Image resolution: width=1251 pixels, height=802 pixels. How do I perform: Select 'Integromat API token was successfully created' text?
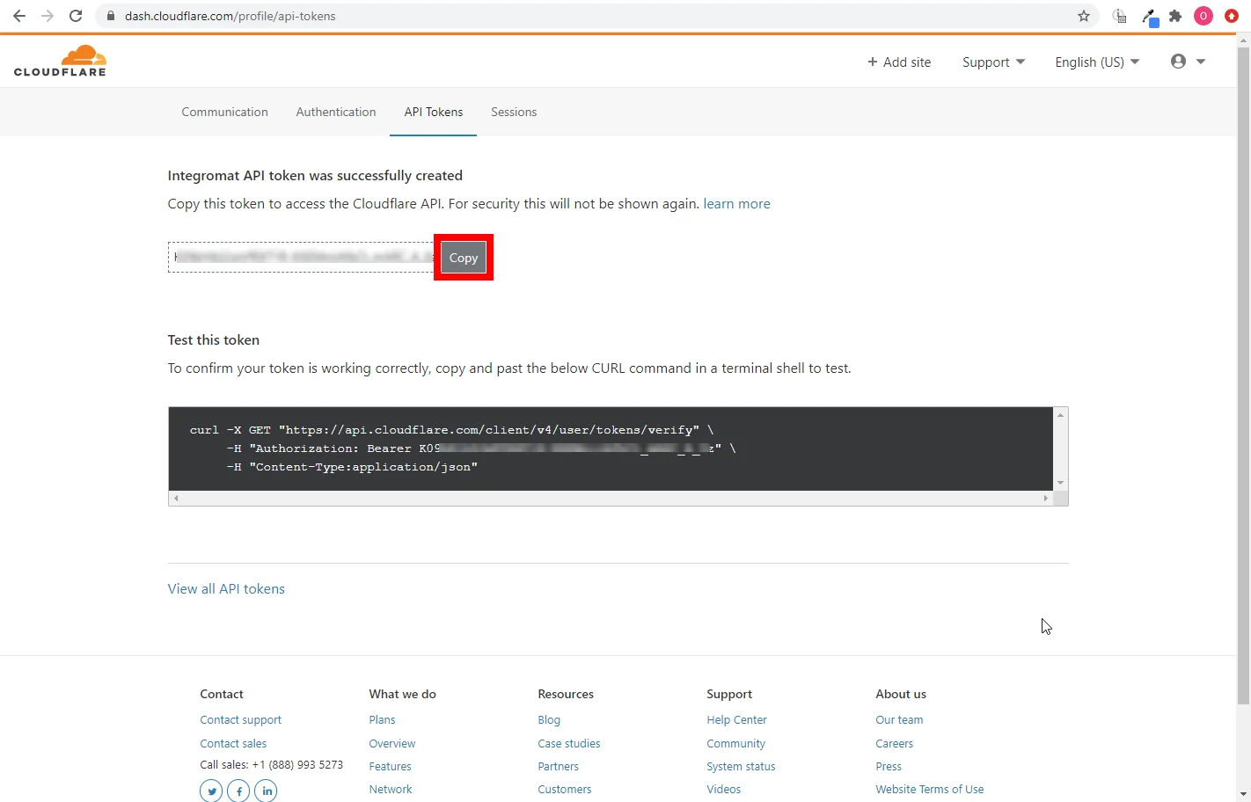(315, 176)
